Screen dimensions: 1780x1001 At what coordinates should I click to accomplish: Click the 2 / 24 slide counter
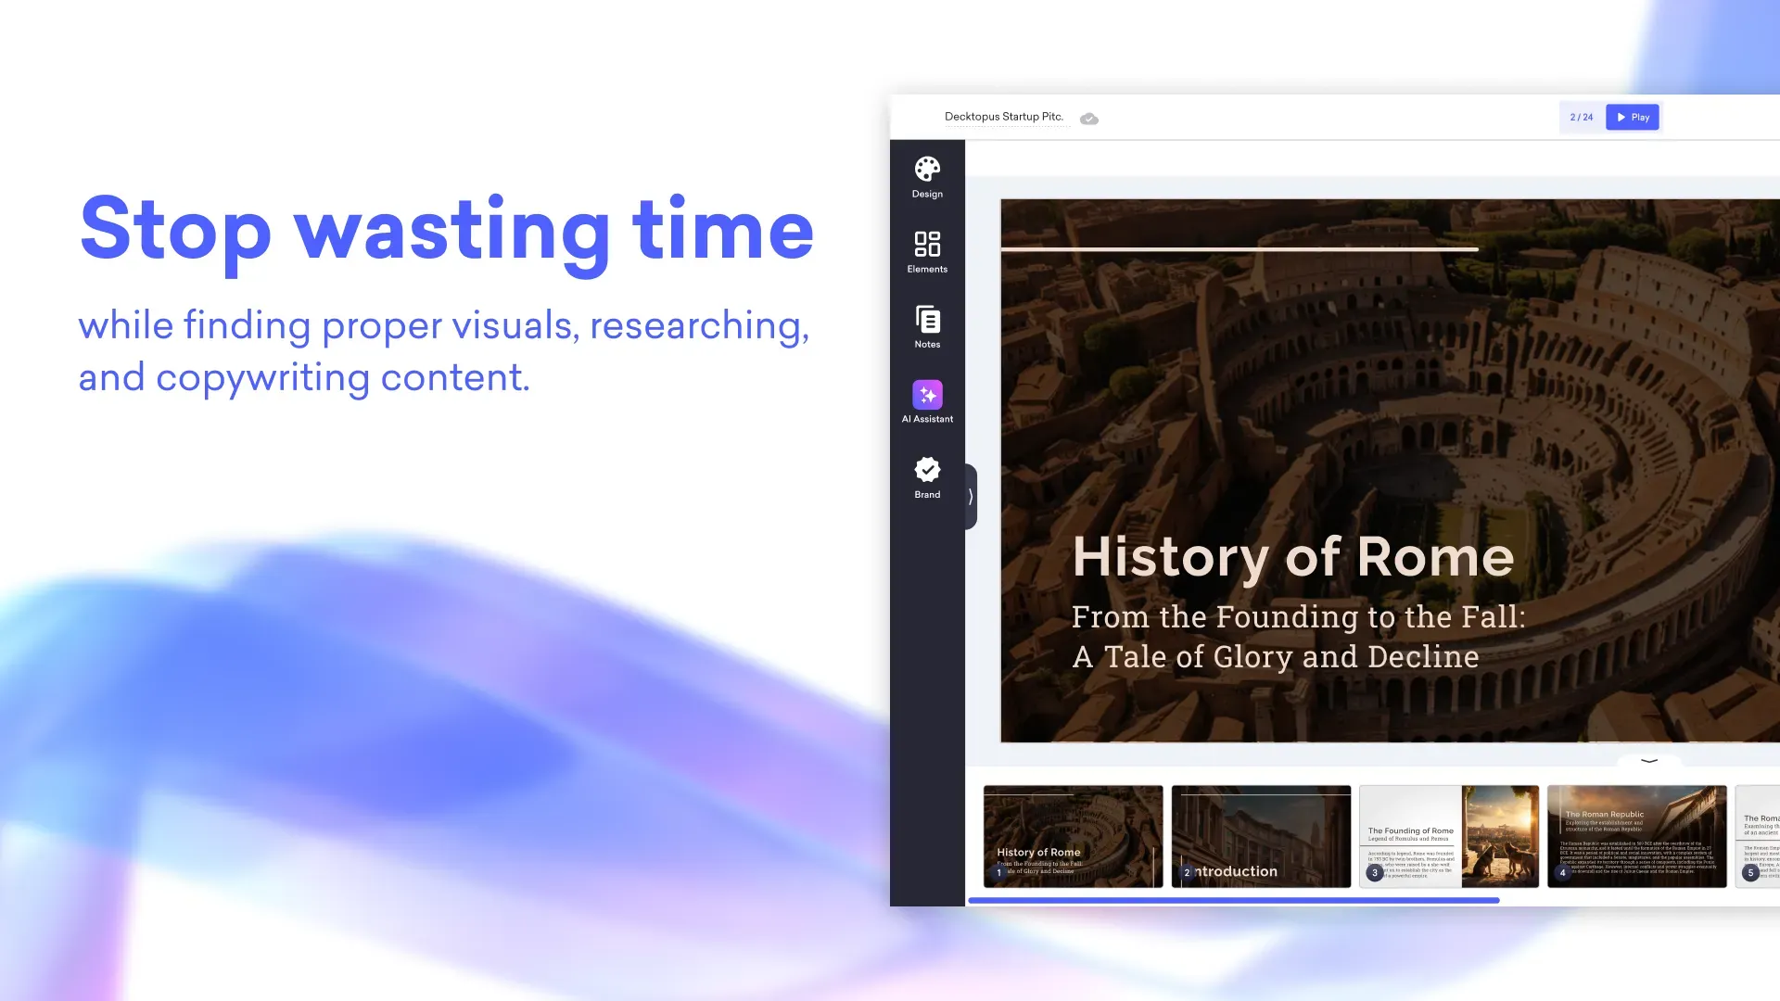(1582, 117)
